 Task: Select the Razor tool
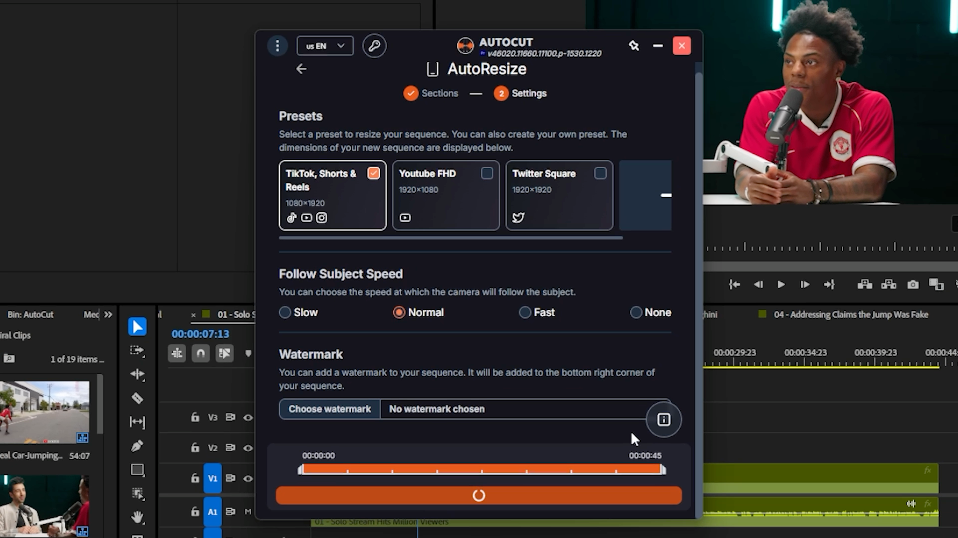click(x=137, y=399)
